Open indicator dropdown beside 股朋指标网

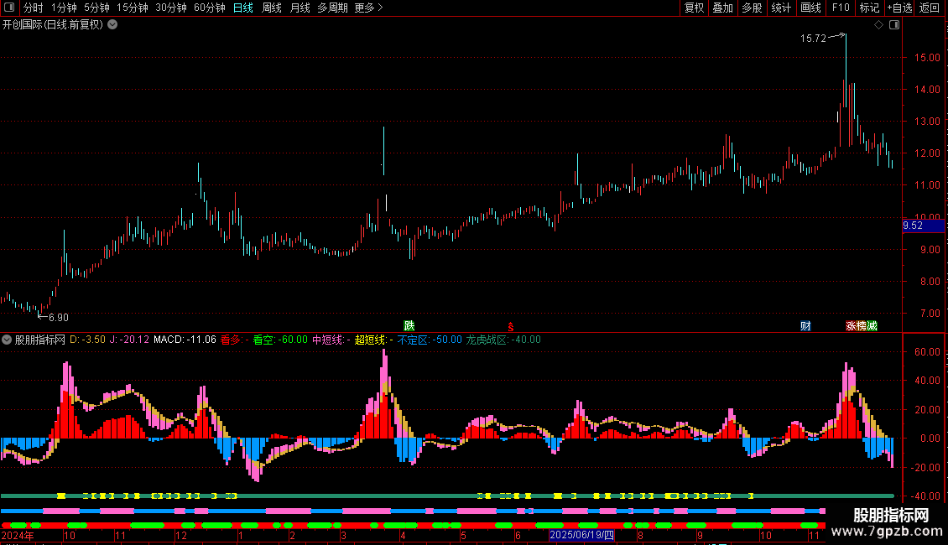point(7,340)
